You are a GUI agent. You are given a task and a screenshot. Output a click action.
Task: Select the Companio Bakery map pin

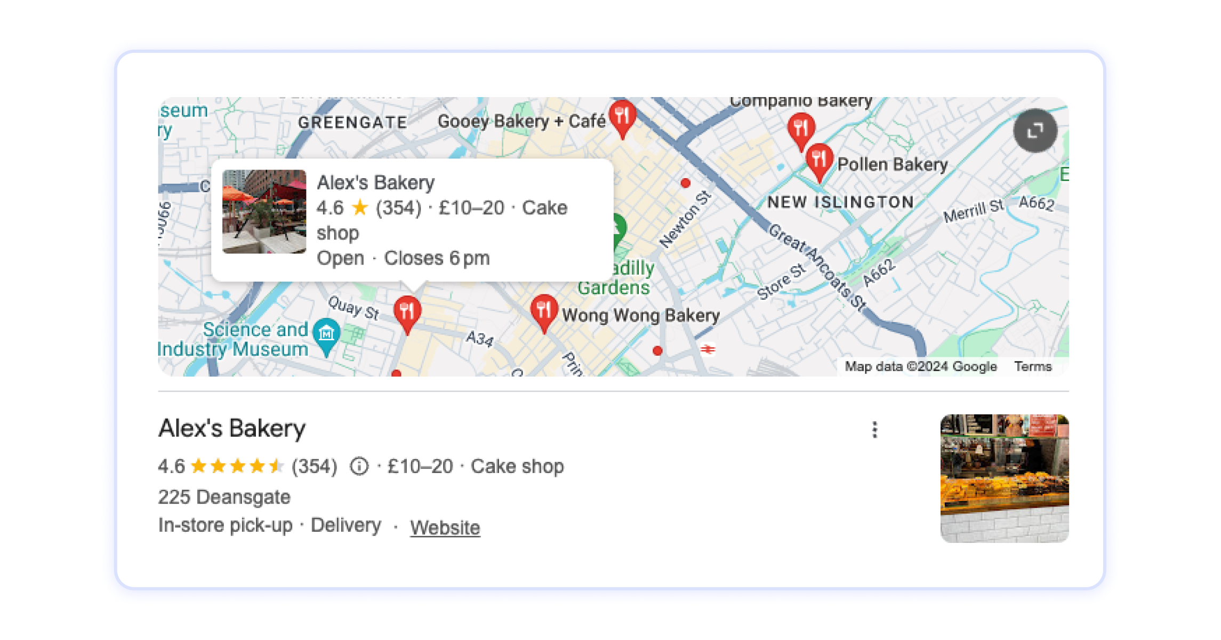click(801, 131)
